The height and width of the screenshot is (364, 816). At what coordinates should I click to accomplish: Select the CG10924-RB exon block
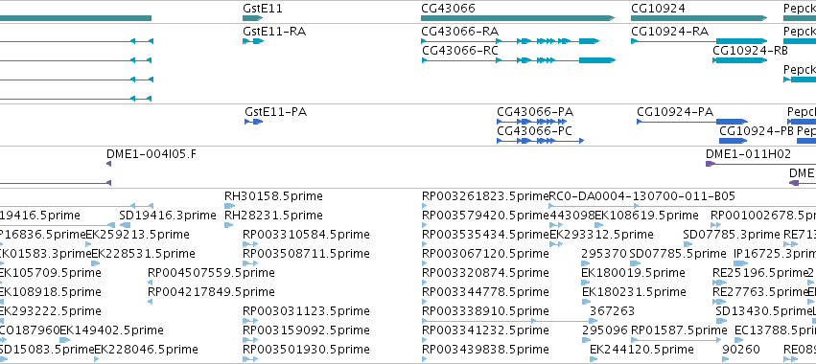740,60
